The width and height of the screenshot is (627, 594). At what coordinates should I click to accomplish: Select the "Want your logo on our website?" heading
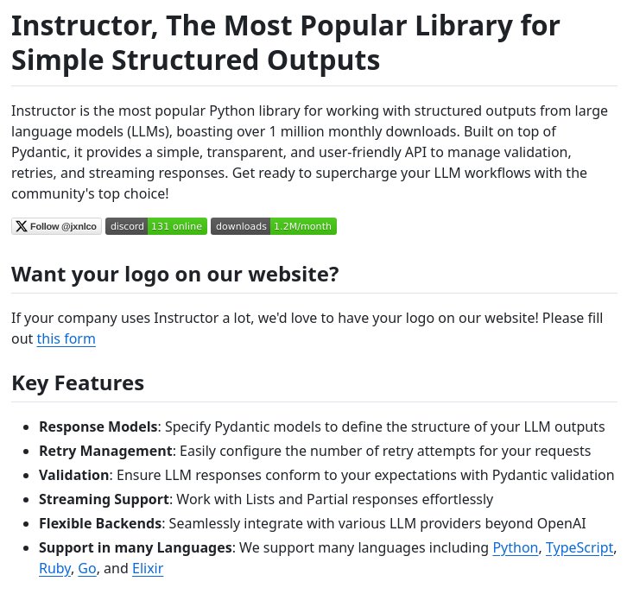[174, 274]
